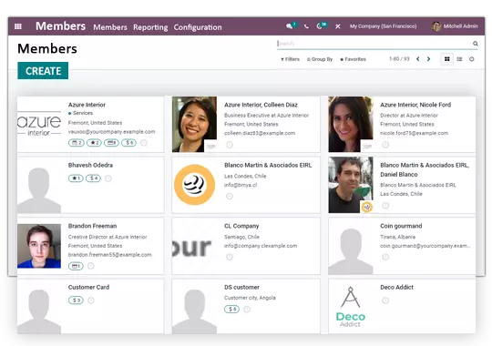Viewport: 492px width, 346px height.
Task: Go to previous page arrow
Action: (x=417, y=59)
